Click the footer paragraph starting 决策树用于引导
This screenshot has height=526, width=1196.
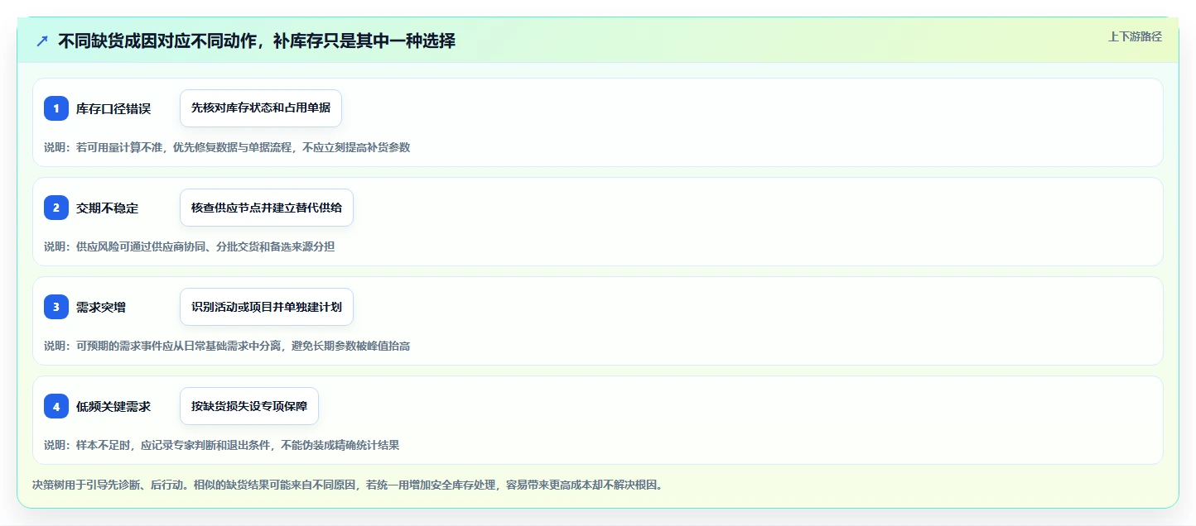[347, 485]
